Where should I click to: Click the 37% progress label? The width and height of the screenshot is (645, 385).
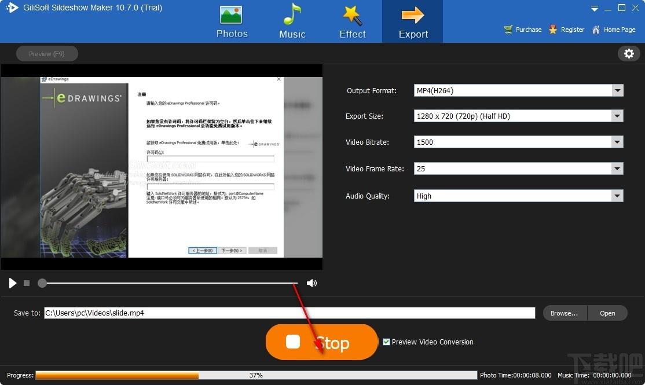click(x=256, y=375)
